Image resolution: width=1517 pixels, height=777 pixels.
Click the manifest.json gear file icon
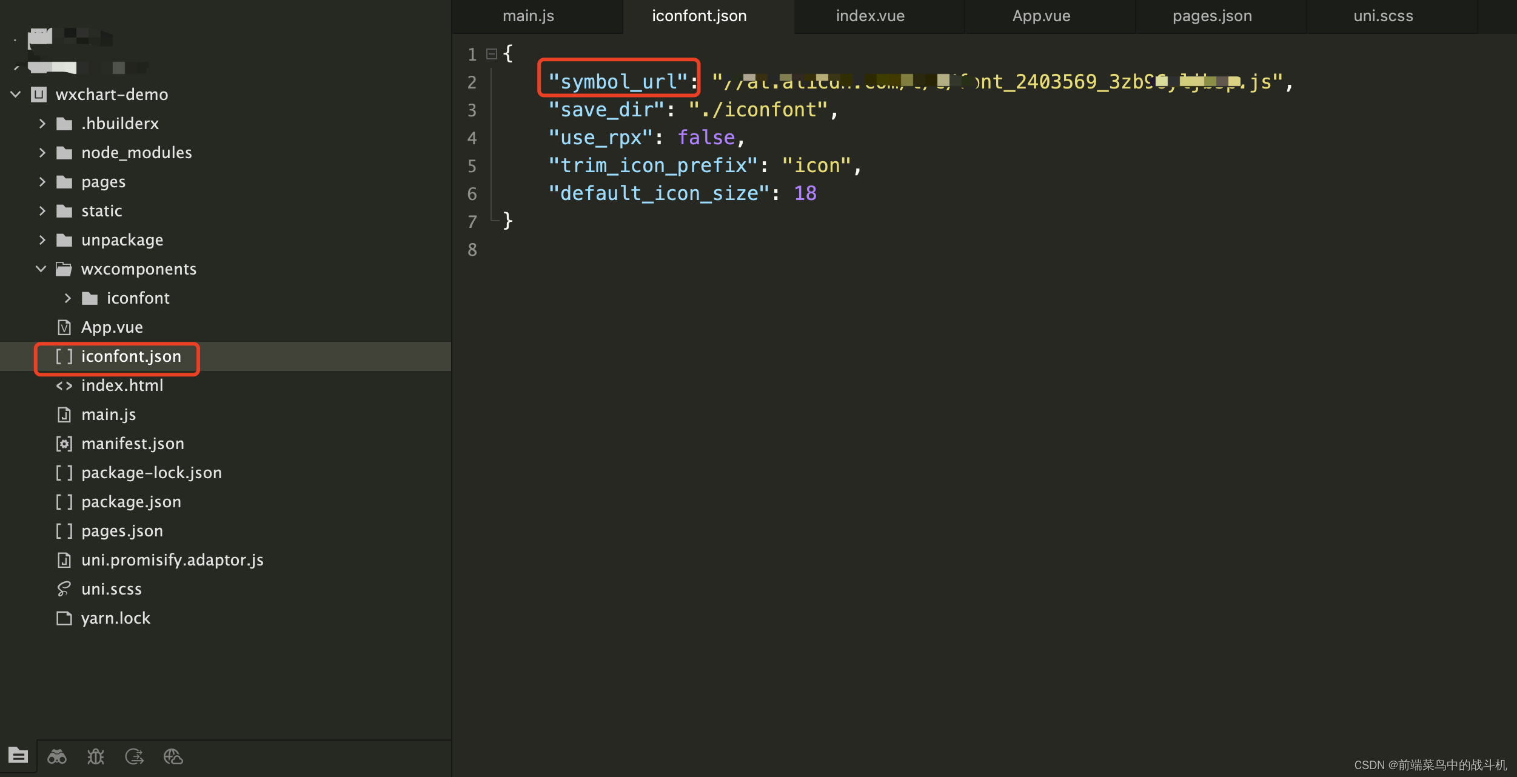point(64,443)
